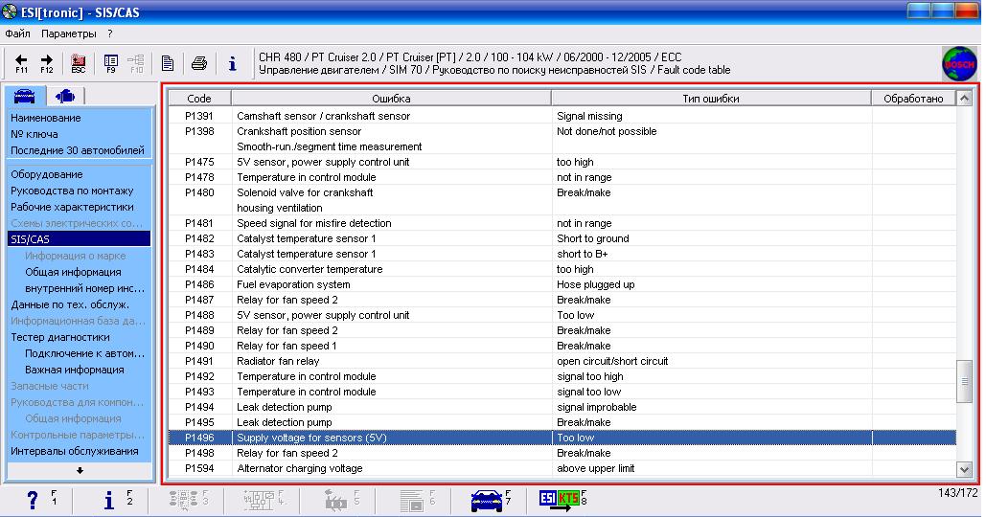
Task: Open Данные по тех. обслуж.
Action: click(x=70, y=304)
